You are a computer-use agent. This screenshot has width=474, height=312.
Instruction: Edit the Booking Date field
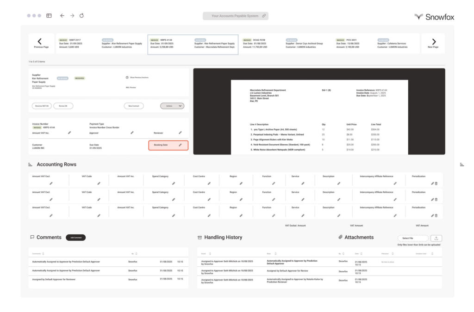(180, 145)
